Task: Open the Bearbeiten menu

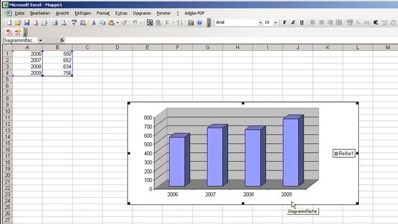Action: [x=40, y=13]
